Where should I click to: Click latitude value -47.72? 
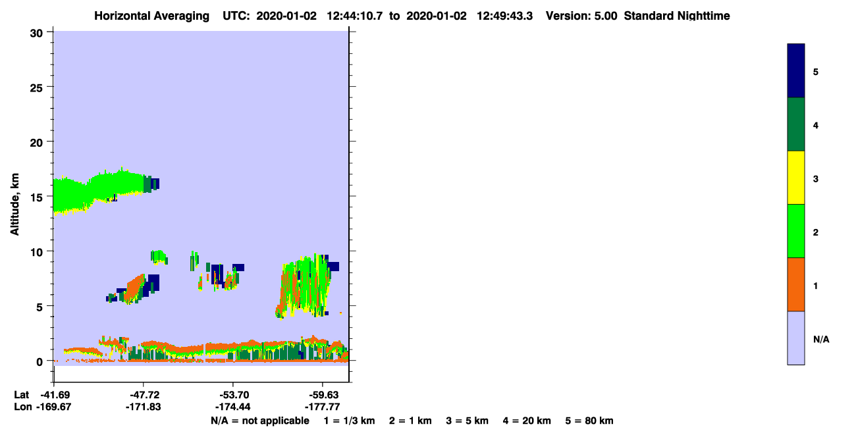click(144, 395)
